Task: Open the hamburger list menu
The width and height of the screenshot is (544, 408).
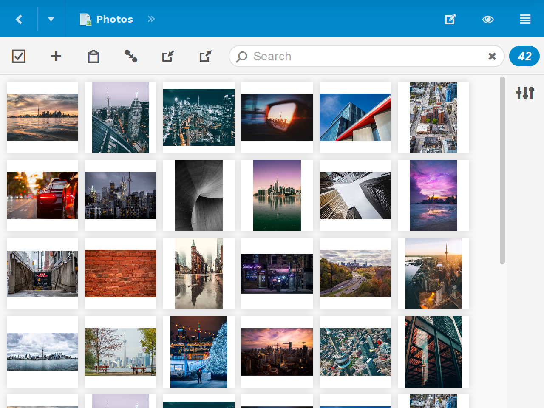Action: (x=525, y=19)
